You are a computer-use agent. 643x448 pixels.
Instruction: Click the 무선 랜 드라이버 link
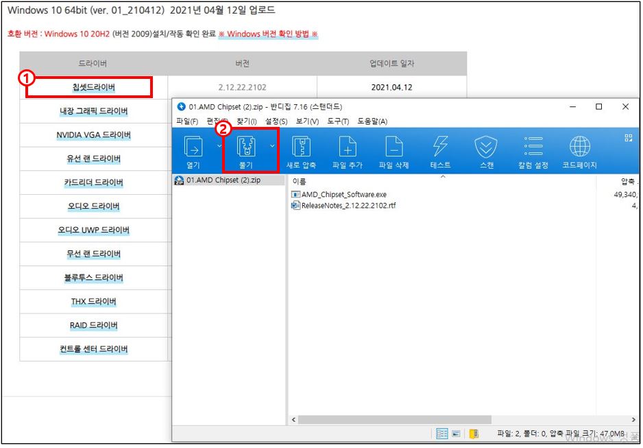tap(94, 254)
